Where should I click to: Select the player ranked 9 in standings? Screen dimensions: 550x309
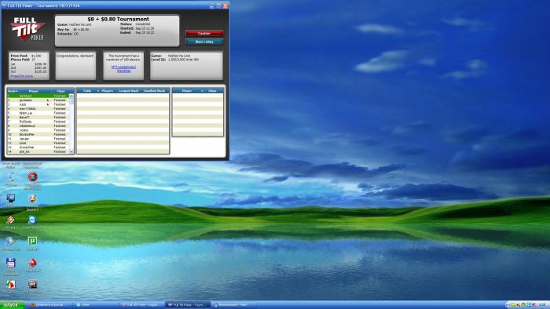pos(38,130)
